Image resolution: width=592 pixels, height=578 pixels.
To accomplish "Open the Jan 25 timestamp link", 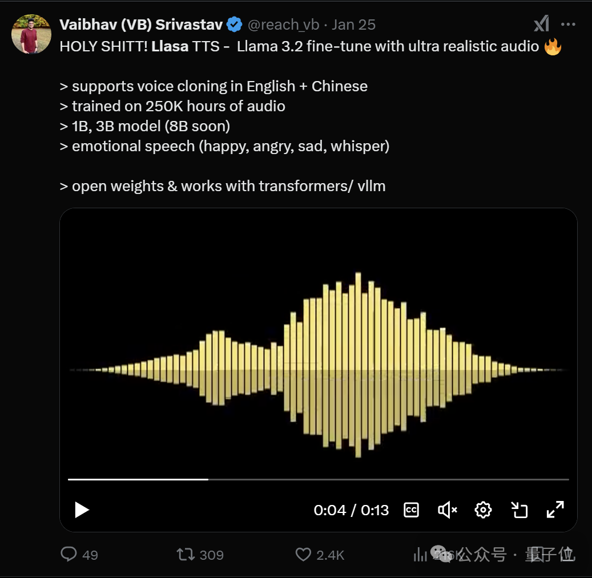I will [x=354, y=25].
